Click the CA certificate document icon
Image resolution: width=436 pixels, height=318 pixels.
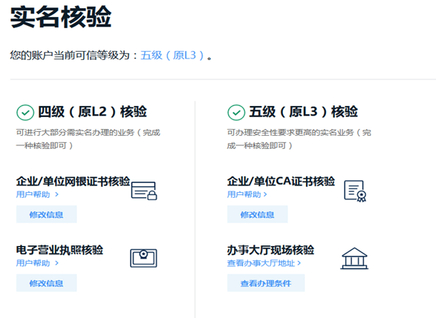pos(355,191)
